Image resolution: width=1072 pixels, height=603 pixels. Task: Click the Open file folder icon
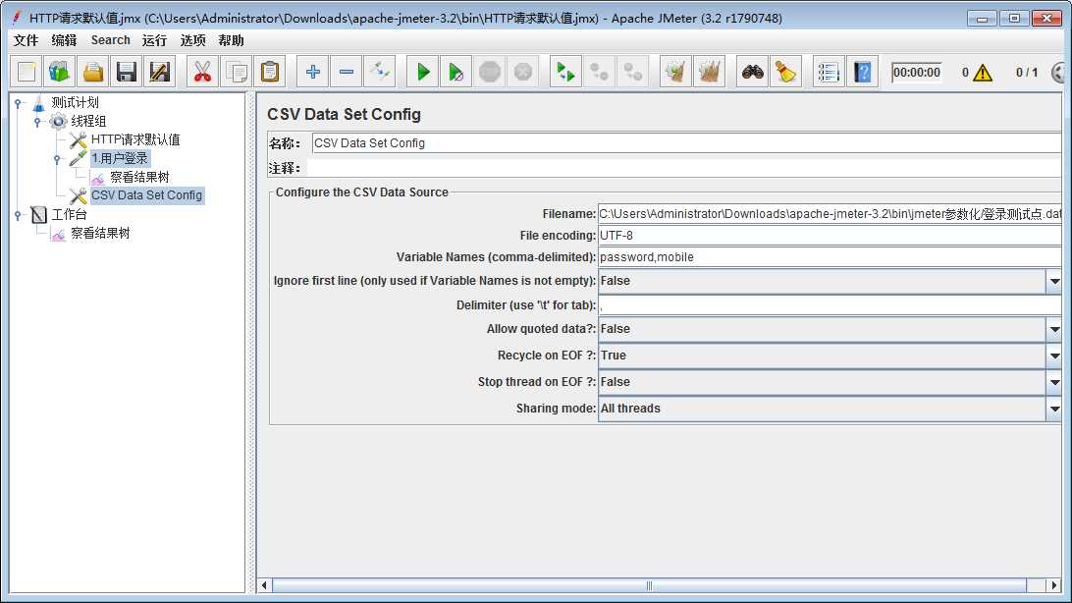point(93,72)
